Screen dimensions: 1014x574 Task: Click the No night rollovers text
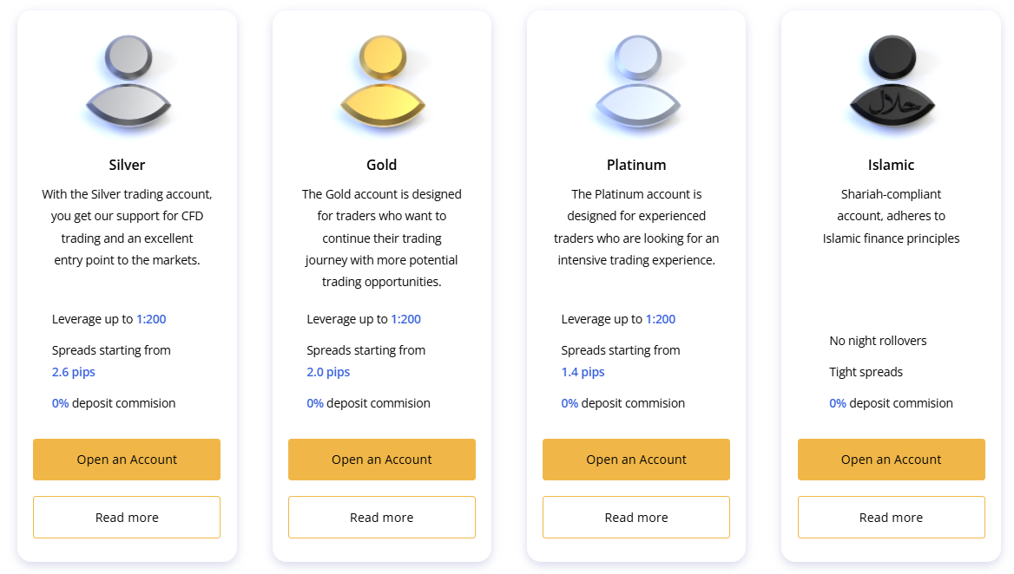pyautogui.click(x=878, y=341)
